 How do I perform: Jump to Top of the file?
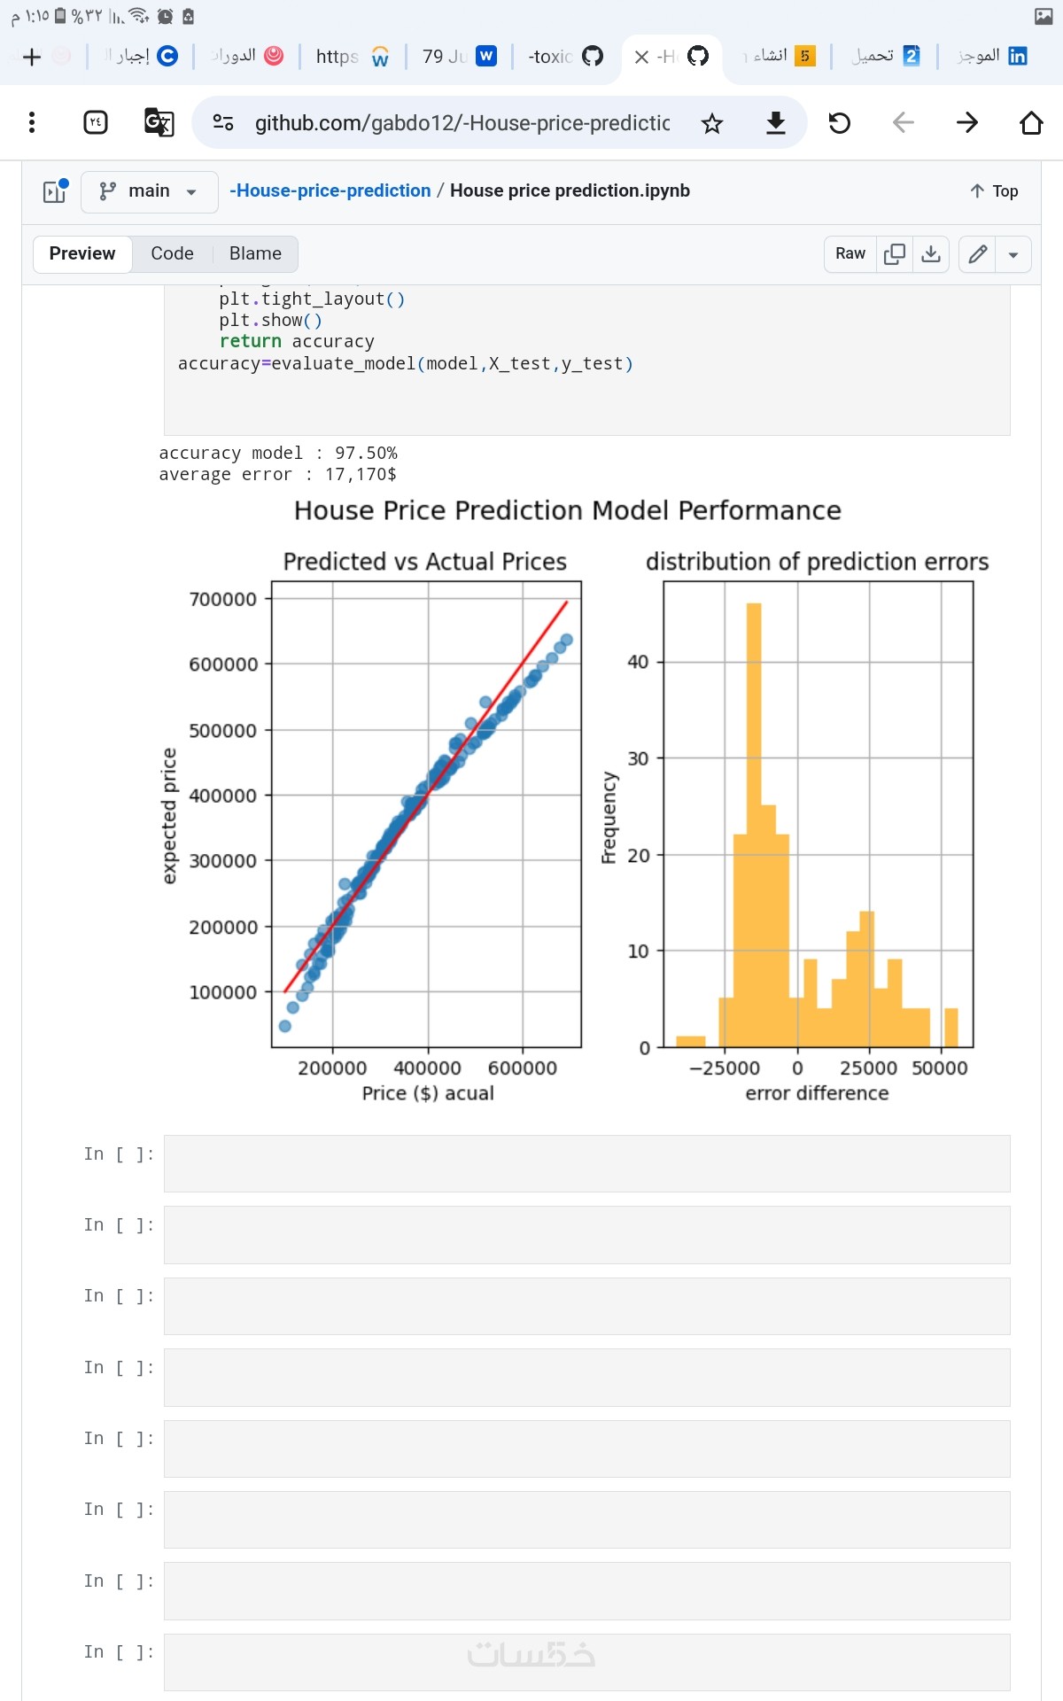click(x=994, y=191)
